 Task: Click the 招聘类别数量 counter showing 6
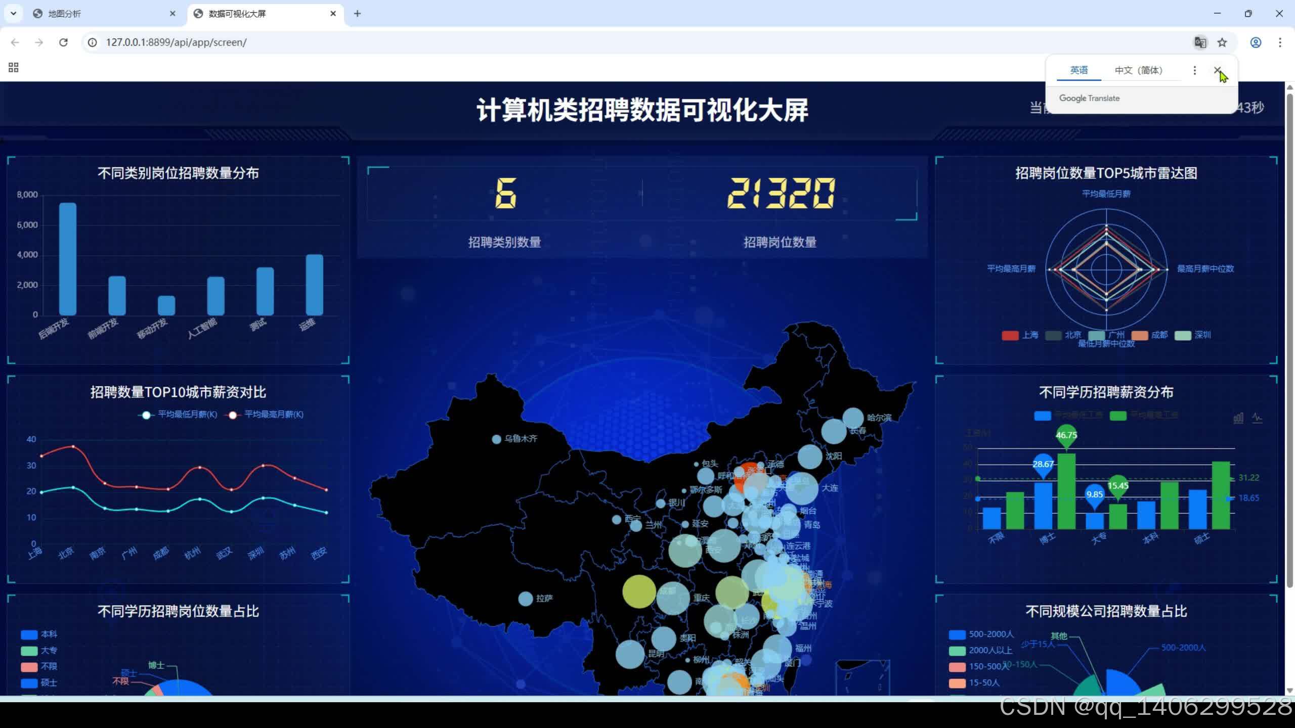point(505,193)
